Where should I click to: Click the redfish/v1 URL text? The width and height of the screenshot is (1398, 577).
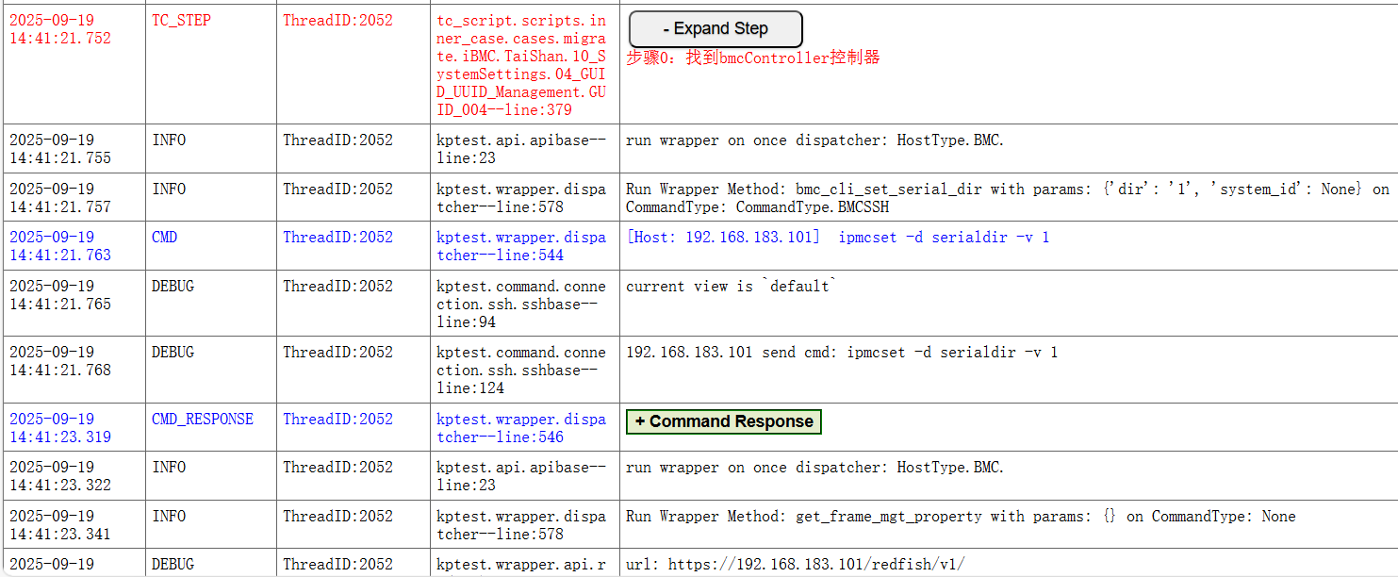point(795,565)
